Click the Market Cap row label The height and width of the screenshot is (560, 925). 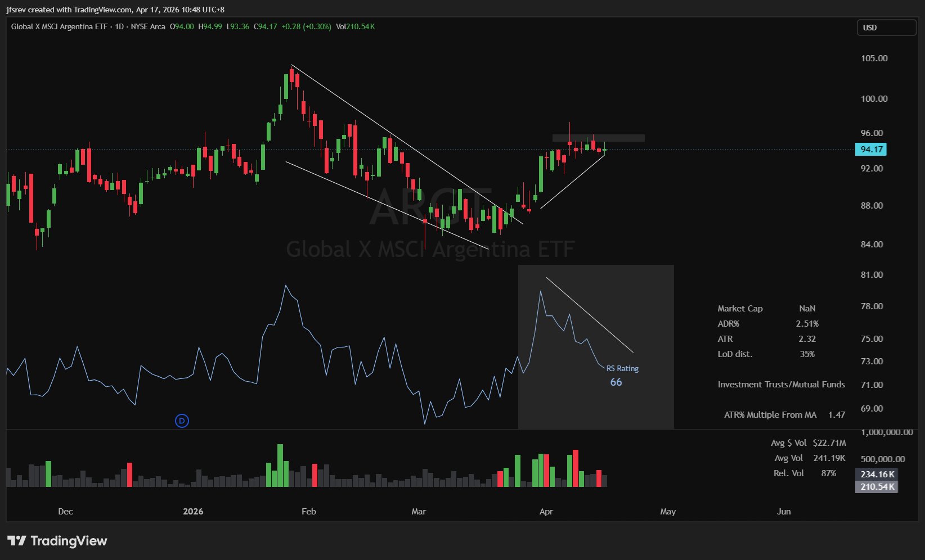(x=740, y=309)
